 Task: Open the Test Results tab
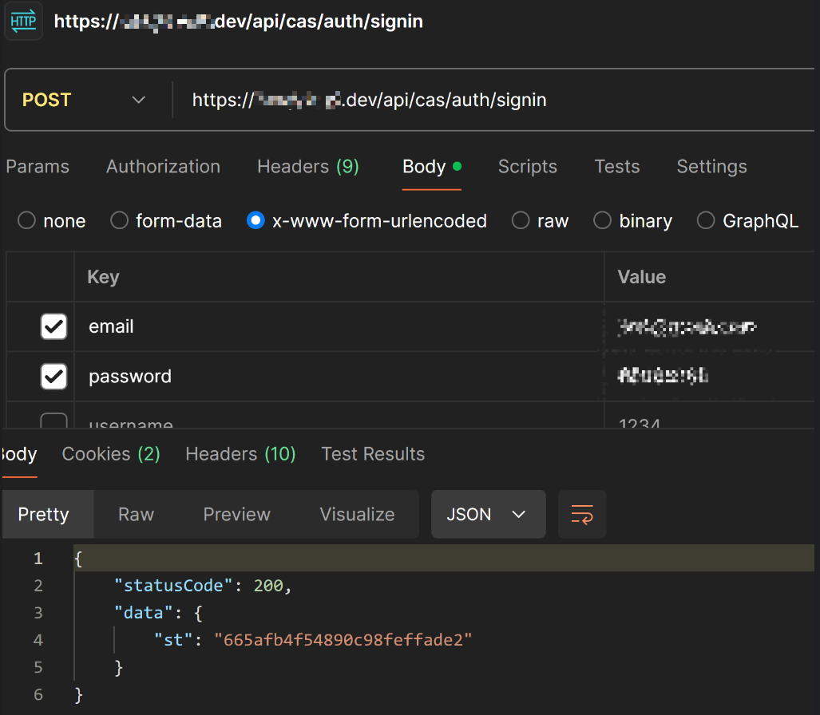[x=373, y=454]
